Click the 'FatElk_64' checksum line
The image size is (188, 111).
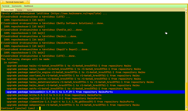[x=42, y=30]
